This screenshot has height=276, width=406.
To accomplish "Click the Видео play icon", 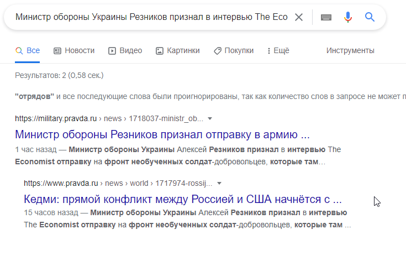I will pyautogui.click(x=112, y=51).
